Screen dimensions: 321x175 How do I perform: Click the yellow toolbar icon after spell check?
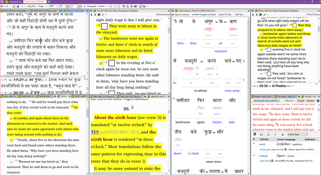tap(132, 7)
